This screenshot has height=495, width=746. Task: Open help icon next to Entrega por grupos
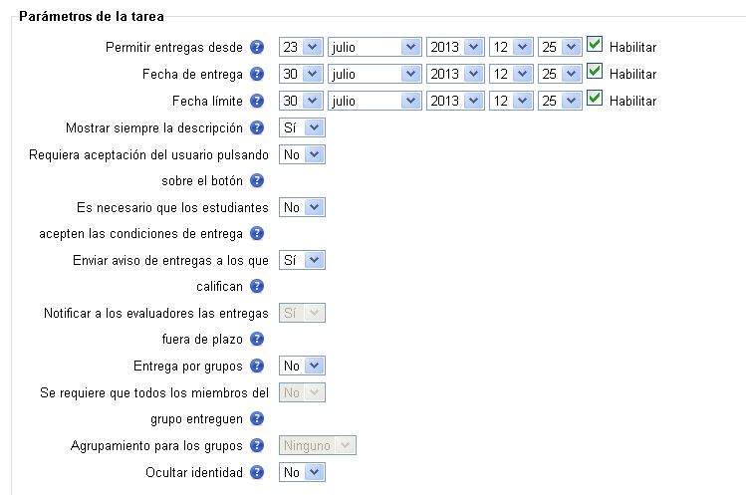257,366
